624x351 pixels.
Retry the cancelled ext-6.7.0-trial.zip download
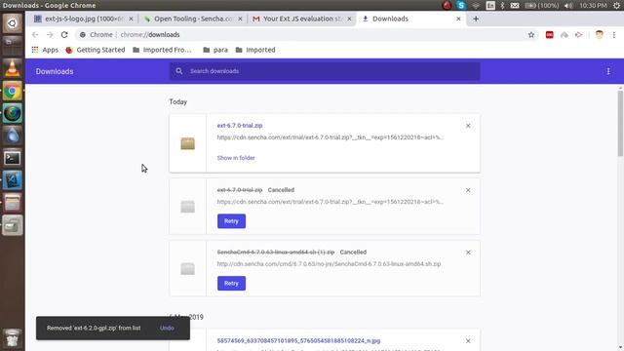point(231,221)
